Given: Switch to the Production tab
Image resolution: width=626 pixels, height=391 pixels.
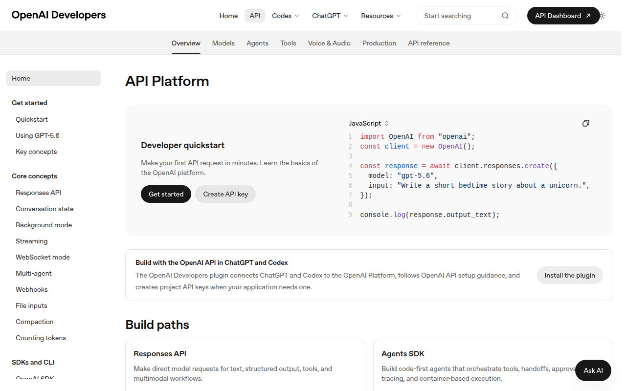Looking at the screenshot, I should [x=379, y=43].
